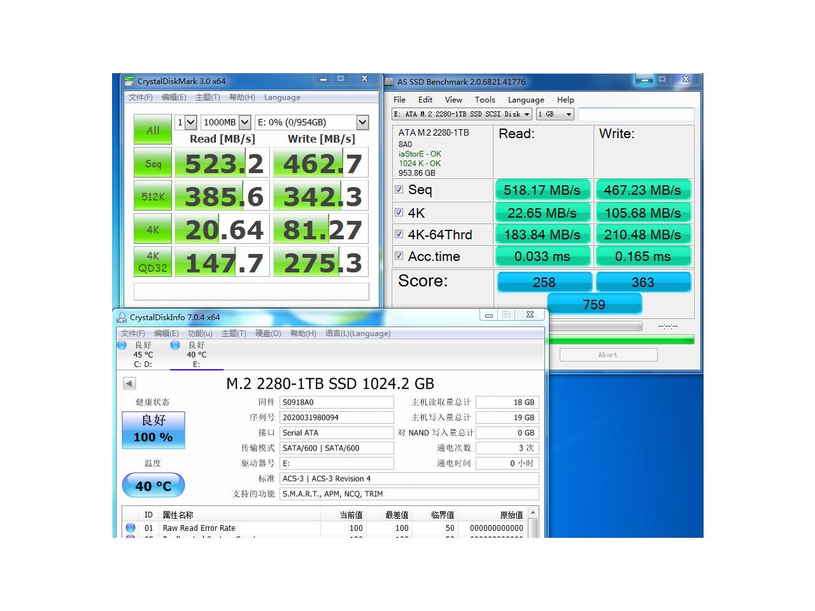Run the 4K test in CrystalDiskMark
815x611 pixels.
[x=153, y=230]
